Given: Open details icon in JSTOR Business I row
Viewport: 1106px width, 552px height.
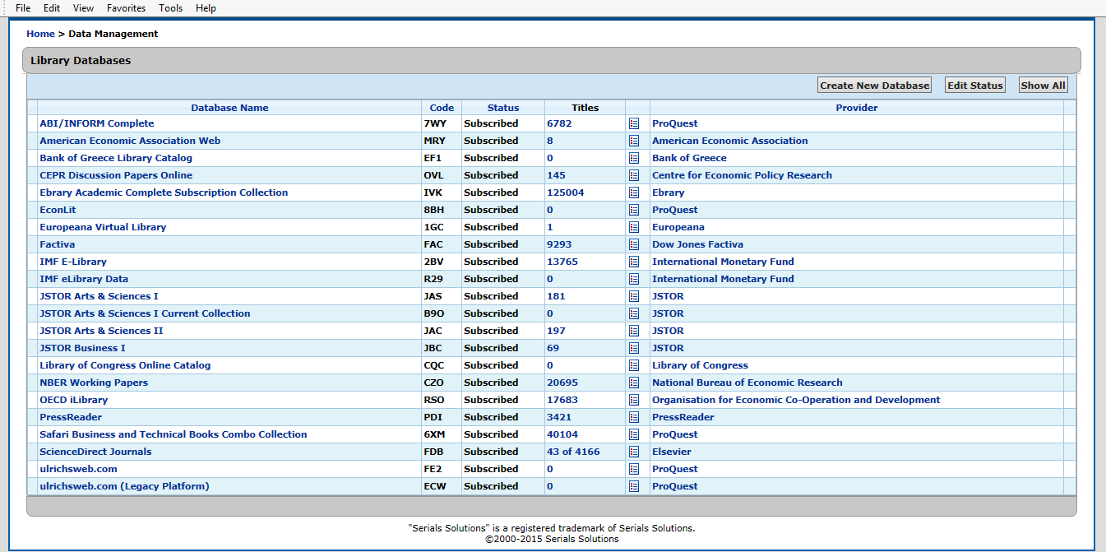Looking at the screenshot, I should point(634,348).
